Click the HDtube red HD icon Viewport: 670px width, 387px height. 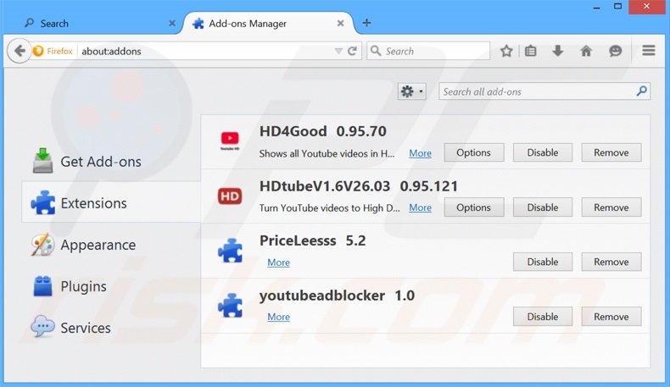(230, 196)
